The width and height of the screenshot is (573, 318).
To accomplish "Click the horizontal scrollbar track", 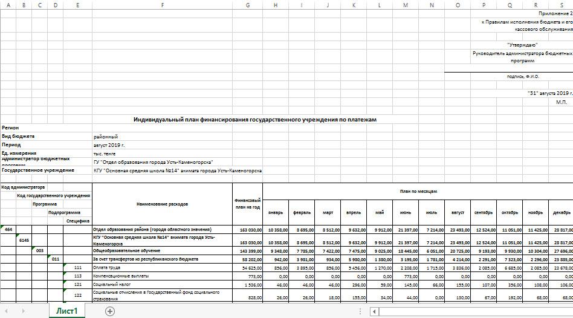I will pos(476,311).
